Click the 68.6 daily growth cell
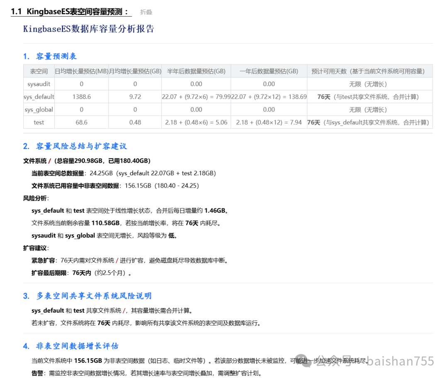Image resolution: width=448 pixels, height=379 pixels. click(x=81, y=123)
